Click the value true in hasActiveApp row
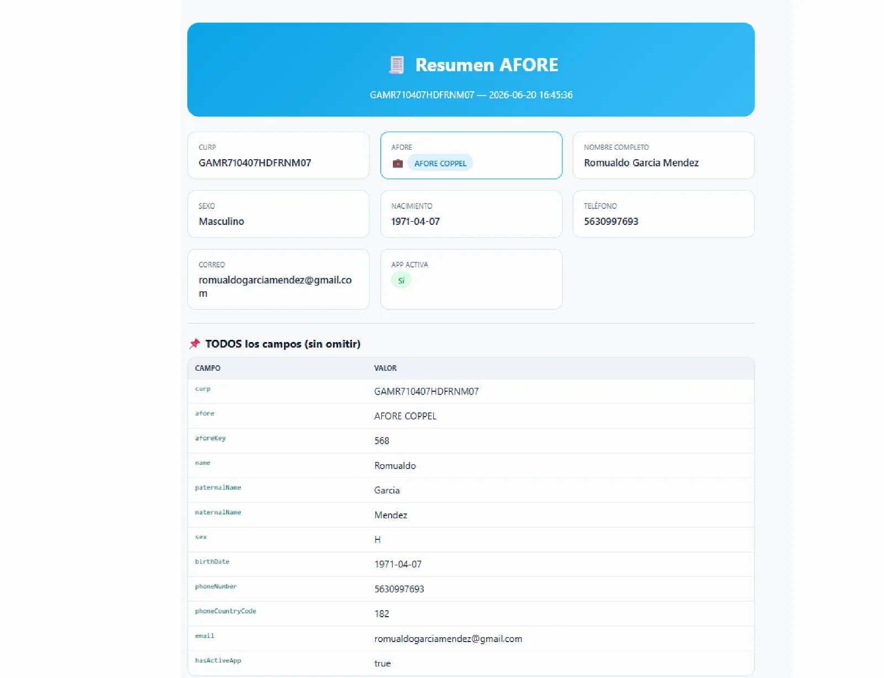884x678 pixels. [x=382, y=664]
